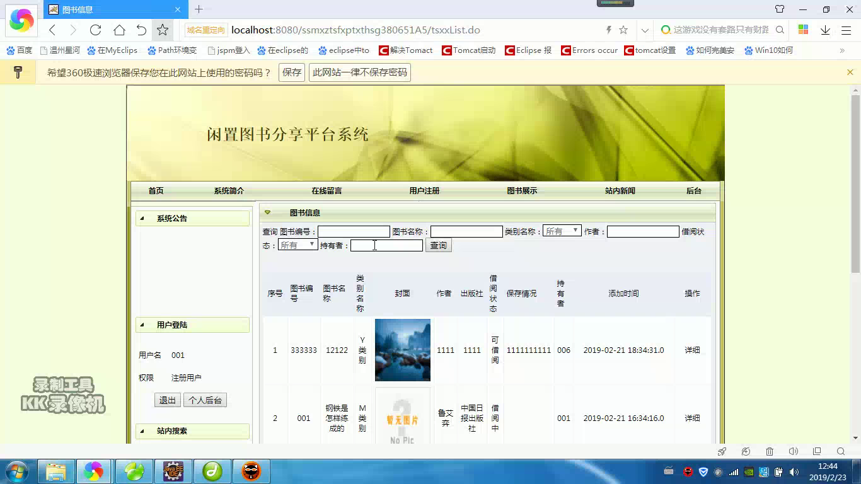Open the 用户注册 navigation item

[424, 190]
